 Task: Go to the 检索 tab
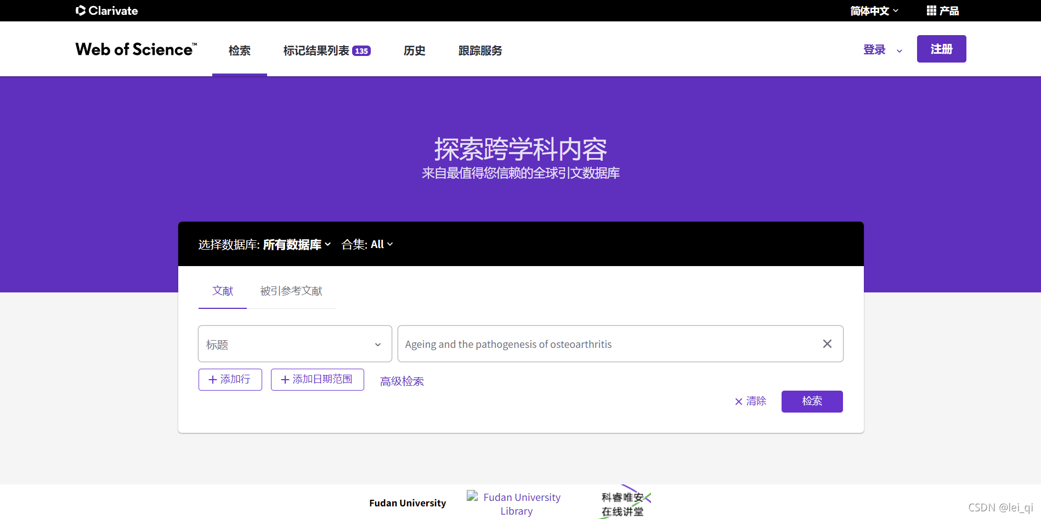[x=240, y=50]
